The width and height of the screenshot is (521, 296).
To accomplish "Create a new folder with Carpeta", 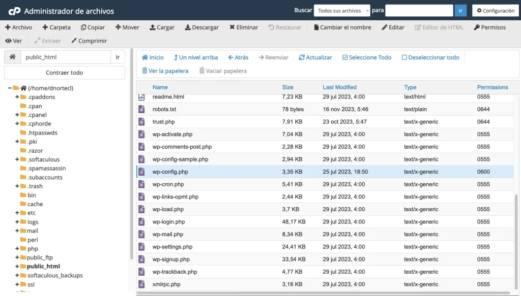I will coord(56,27).
